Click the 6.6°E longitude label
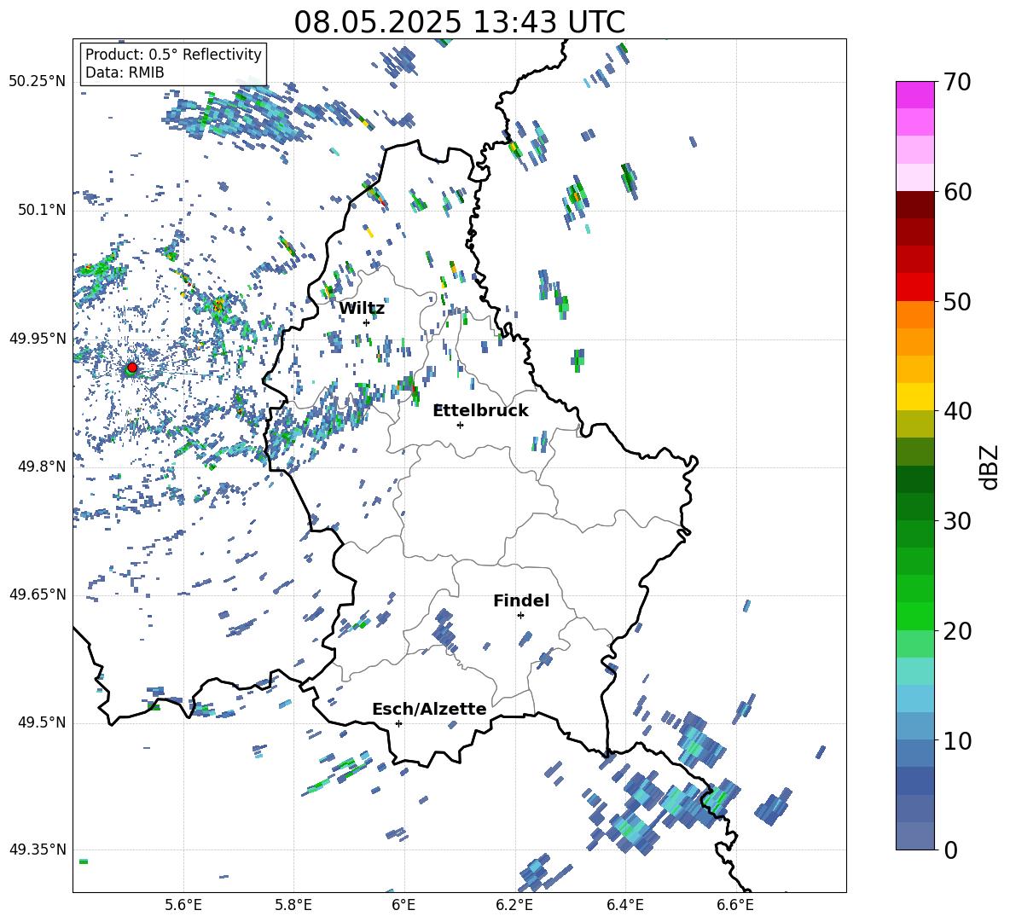 [x=735, y=906]
